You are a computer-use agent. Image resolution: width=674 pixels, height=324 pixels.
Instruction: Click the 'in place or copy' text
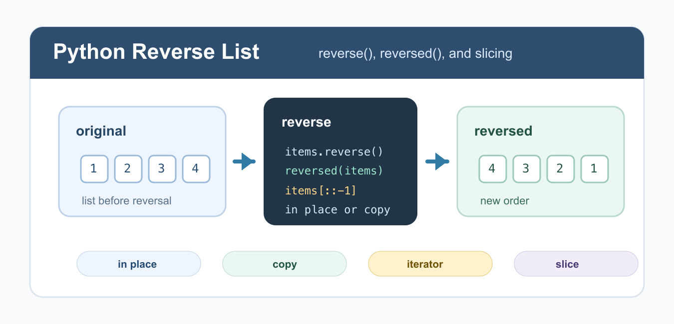(x=337, y=210)
